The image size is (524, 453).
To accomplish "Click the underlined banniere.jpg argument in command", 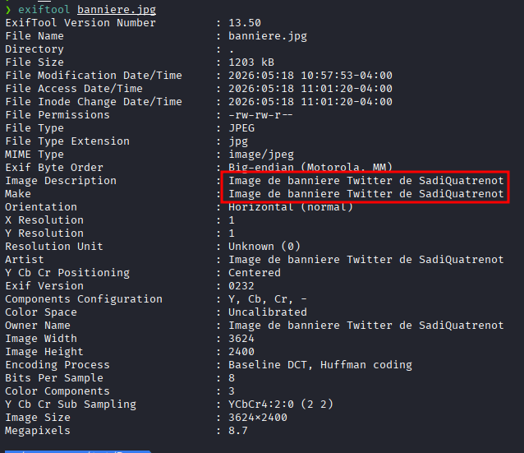I will pyautogui.click(x=117, y=10).
